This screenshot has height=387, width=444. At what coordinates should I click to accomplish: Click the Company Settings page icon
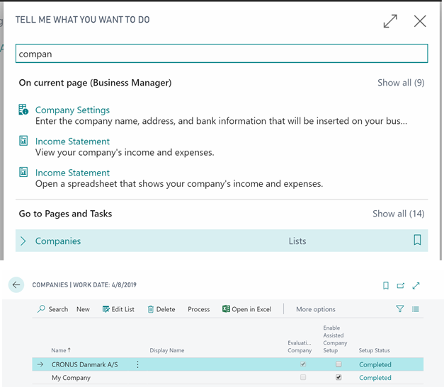click(x=23, y=110)
